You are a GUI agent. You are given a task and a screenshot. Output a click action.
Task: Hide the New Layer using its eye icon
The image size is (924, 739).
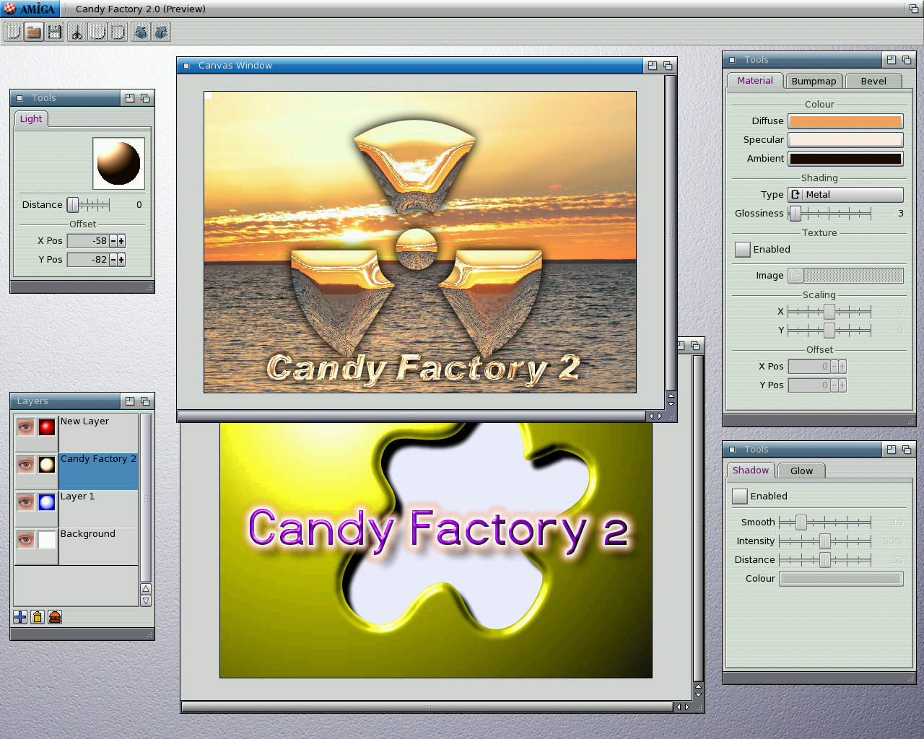pos(25,427)
